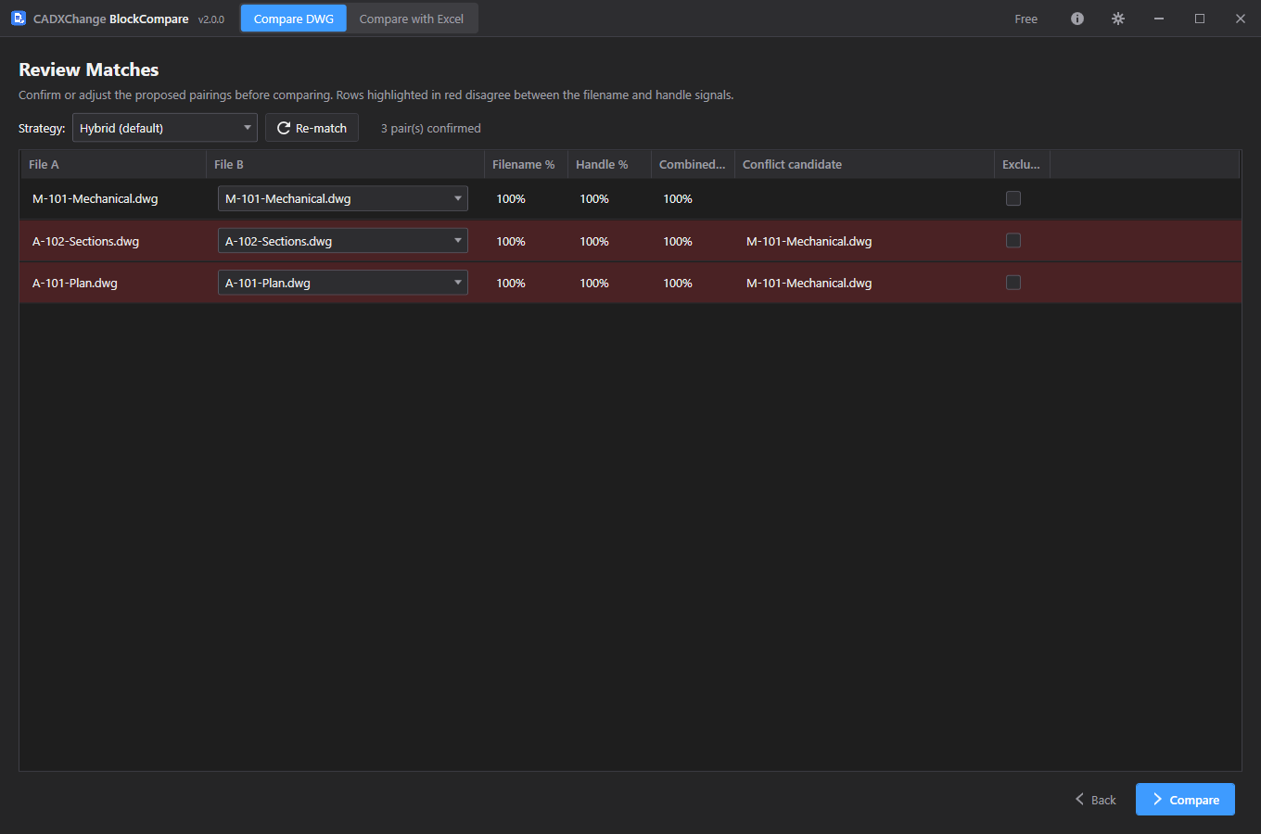Open the Strategy Hybrid (default) dropdown
Viewport: 1261px width, 834px height.
165,128
